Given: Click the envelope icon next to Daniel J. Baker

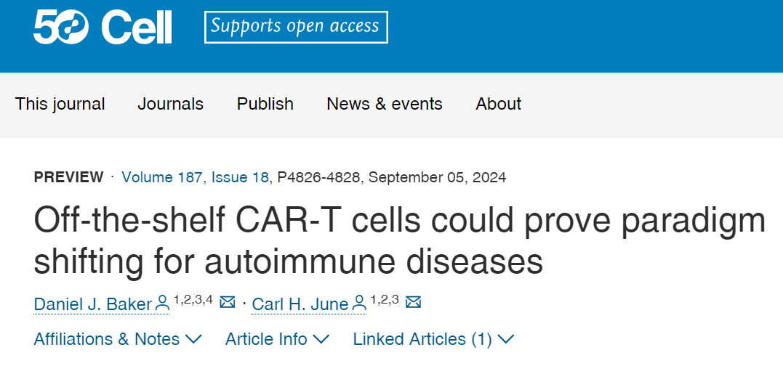Looking at the screenshot, I should [x=228, y=302].
